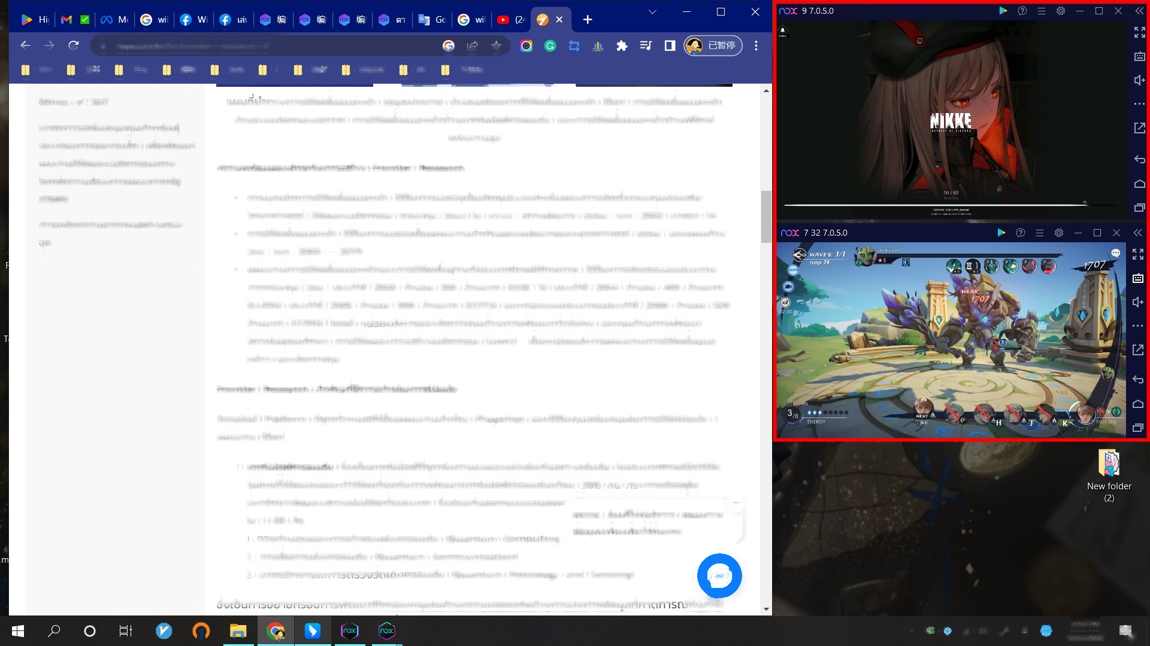The width and height of the screenshot is (1150, 646).
Task: Toggle AUTO battle mode in game
Action: click(793, 270)
